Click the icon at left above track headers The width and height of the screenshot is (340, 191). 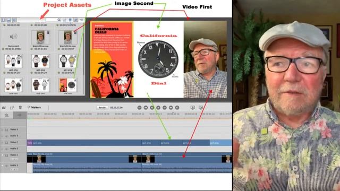tap(7, 115)
